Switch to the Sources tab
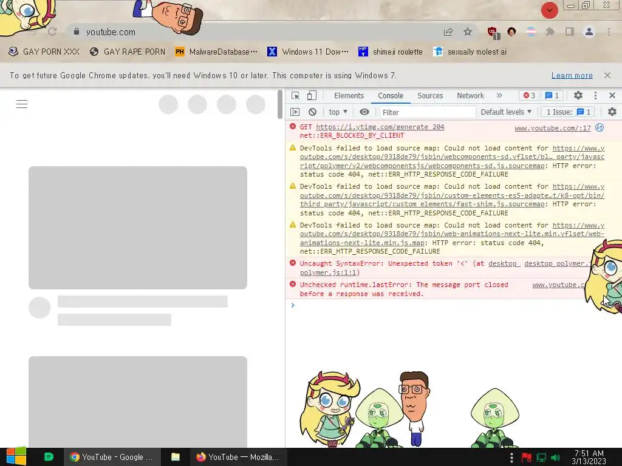The height and width of the screenshot is (466, 622). click(430, 95)
